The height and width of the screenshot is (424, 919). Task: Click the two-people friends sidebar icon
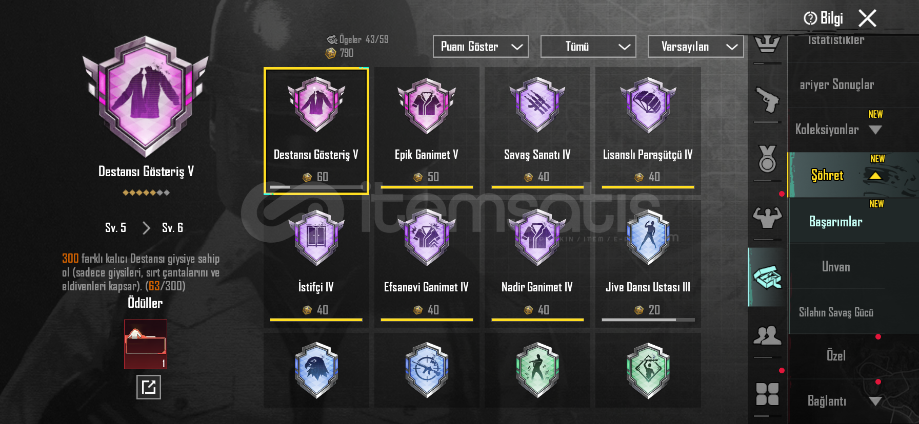coord(767,335)
